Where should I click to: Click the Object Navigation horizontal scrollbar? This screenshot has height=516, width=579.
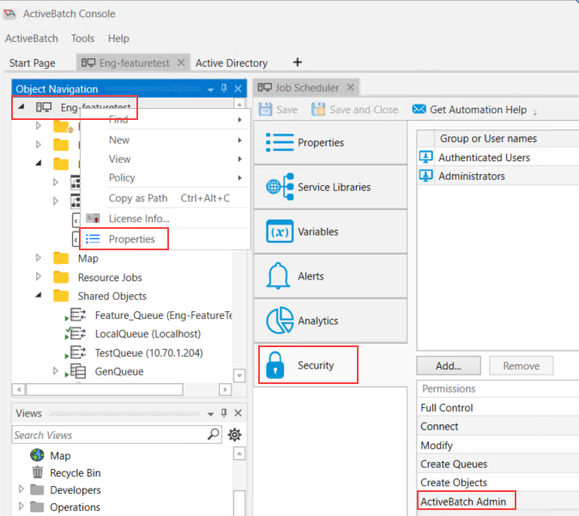(120, 390)
